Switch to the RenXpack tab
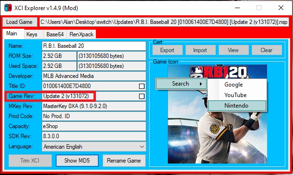The height and width of the screenshot is (175, 293). click(82, 34)
